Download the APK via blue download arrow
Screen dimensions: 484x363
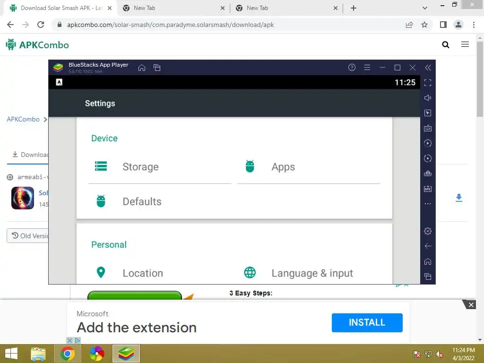coord(459,198)
